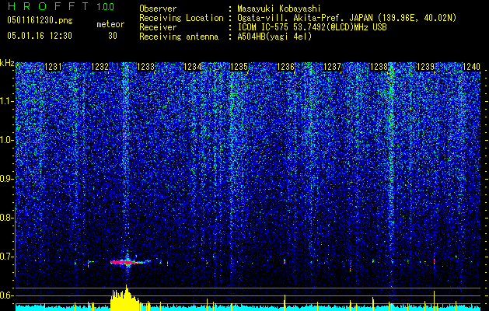Click the 1236 time marker
Viewport: 489px width, 311px height.
[x=285, y=67]
